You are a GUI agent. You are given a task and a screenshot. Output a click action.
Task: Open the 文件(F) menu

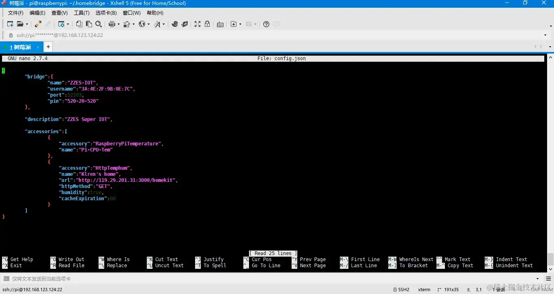16,13
